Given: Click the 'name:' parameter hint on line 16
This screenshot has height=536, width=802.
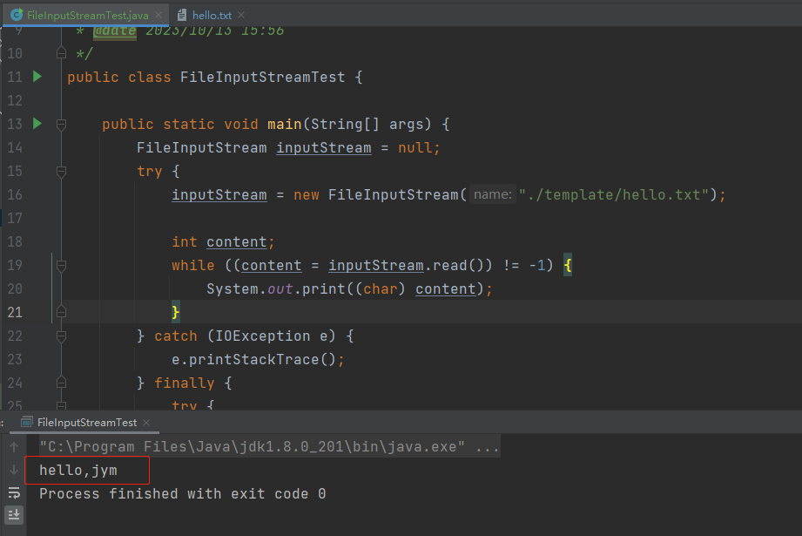Looking at the screenshot, I should (x=493, y=194).
